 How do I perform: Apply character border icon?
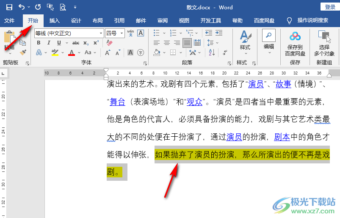141,33
